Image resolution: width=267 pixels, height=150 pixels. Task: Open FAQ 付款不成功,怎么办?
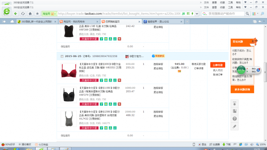[242, 52]
